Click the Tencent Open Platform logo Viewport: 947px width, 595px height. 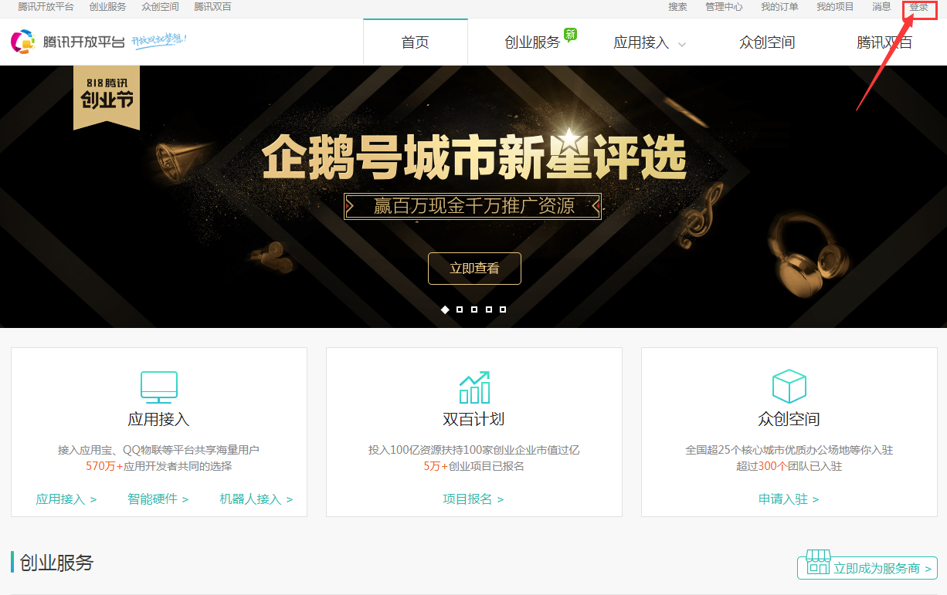pyautogui.click(x=67, y=42)
